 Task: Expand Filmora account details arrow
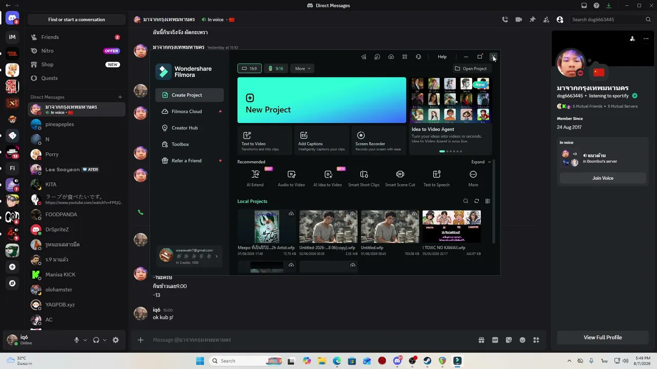(217, 256)
